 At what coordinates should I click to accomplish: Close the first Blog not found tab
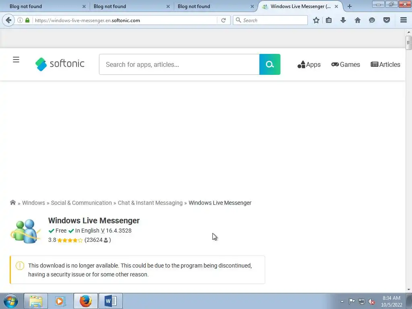point(84,6)
